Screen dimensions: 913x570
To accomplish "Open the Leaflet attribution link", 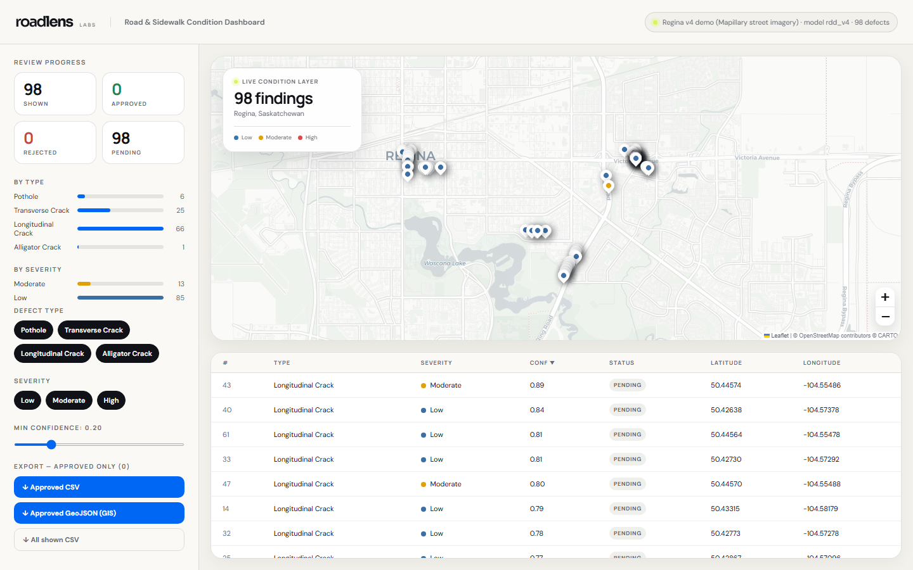I will click(776, 336).
